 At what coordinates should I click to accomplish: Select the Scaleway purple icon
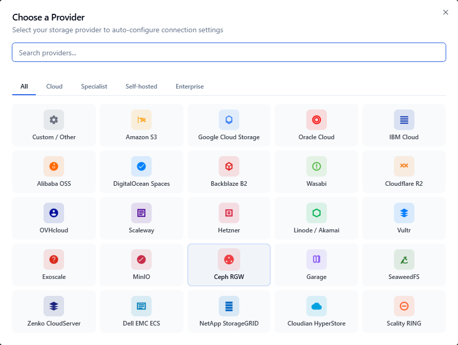pos(141,213)
